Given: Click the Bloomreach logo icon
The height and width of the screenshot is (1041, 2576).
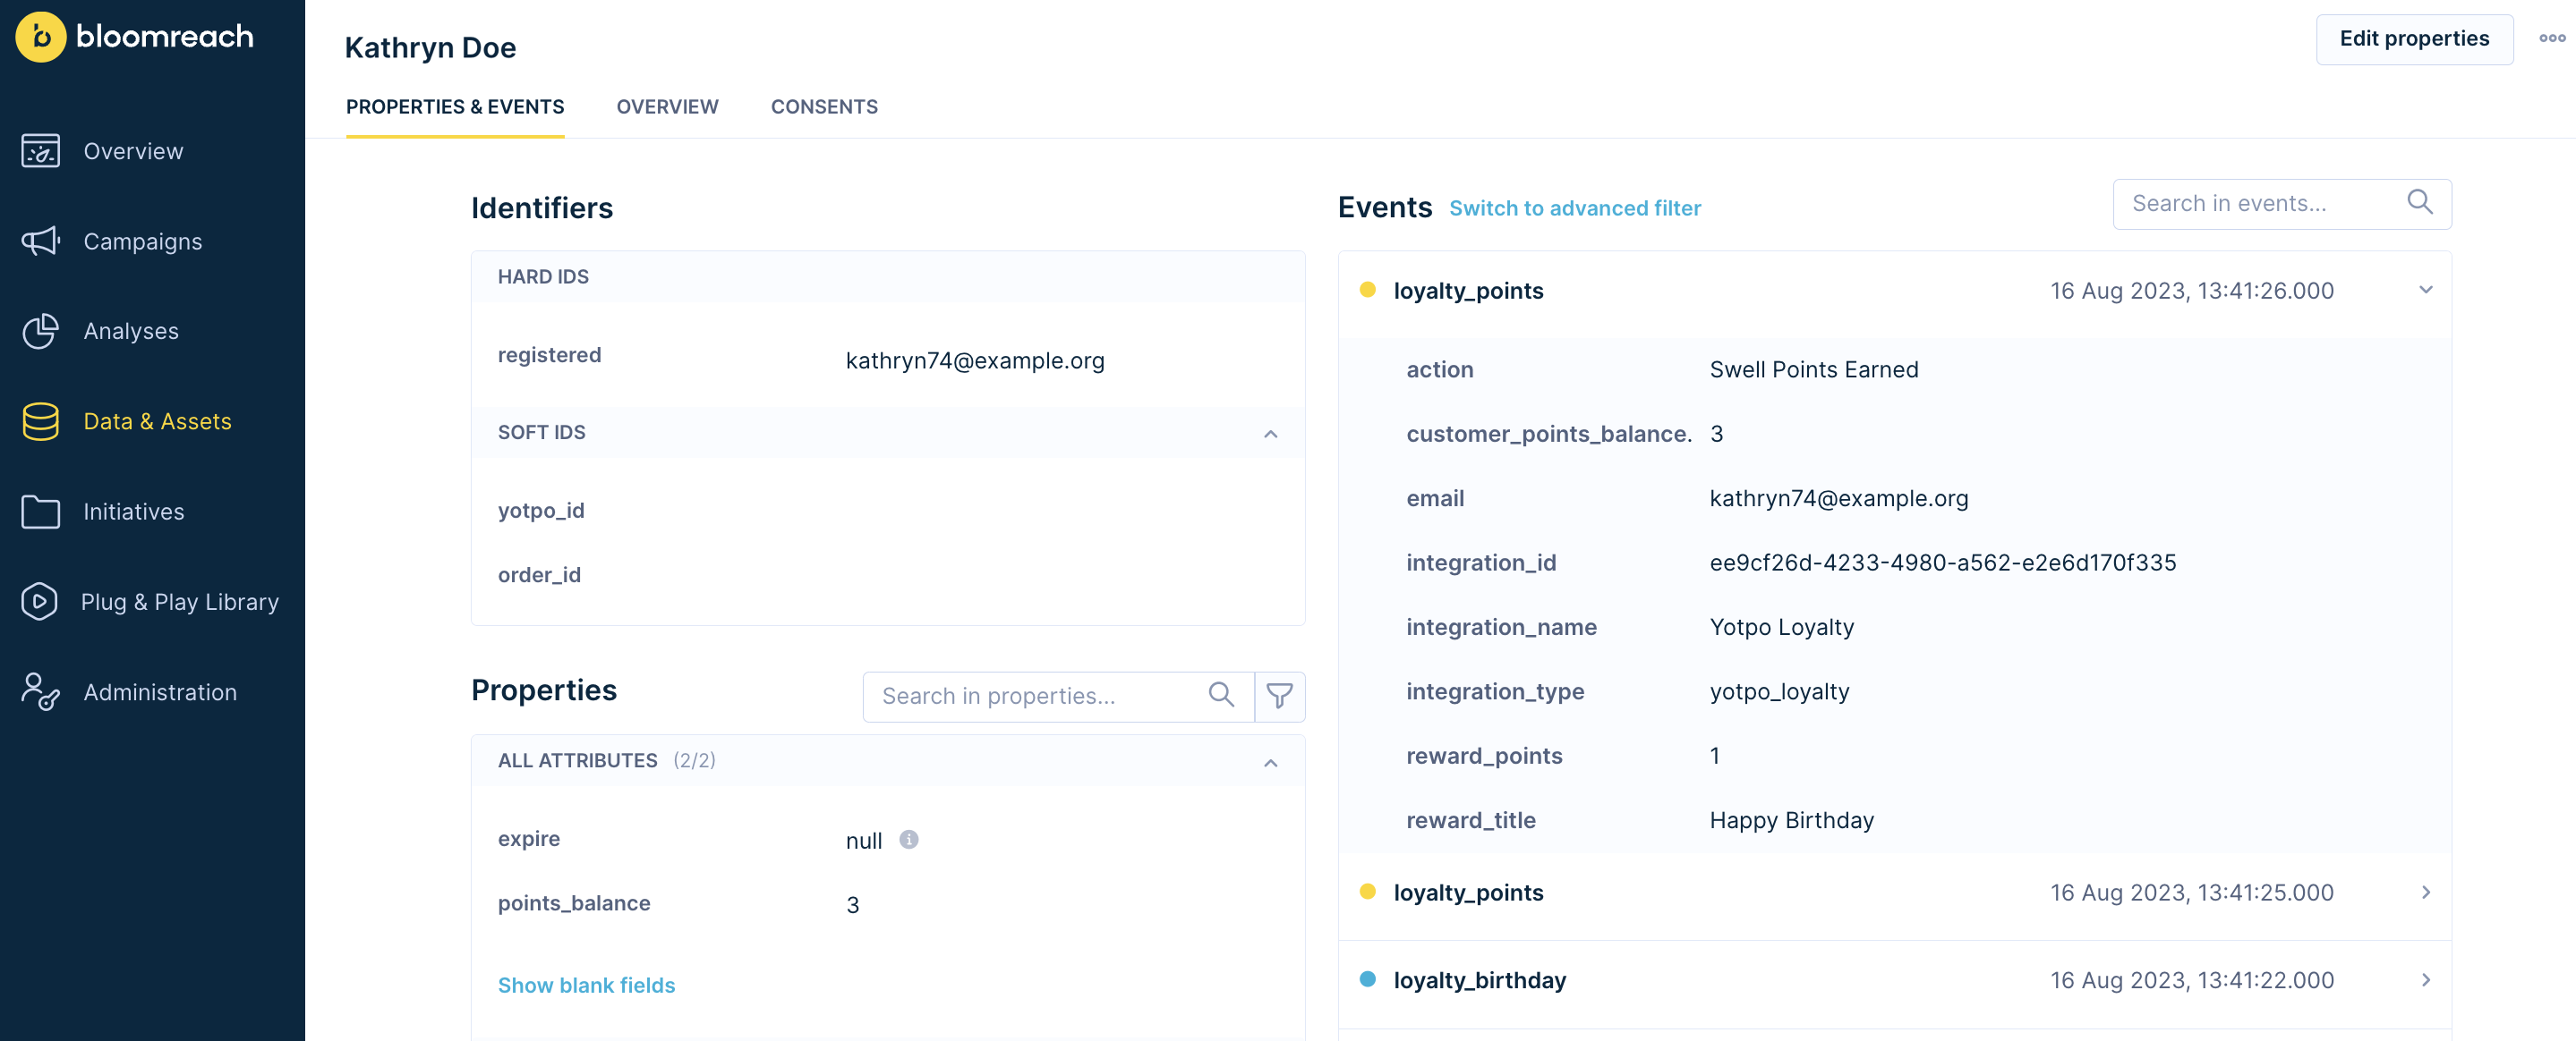Looking at the screenshot, I should coord(41,37).
